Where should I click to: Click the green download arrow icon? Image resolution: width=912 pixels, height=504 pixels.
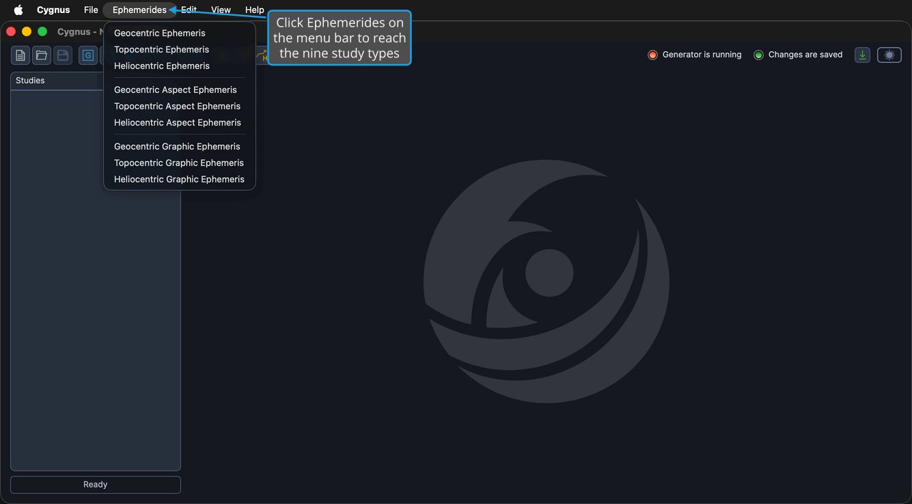(x=863, y=55)
